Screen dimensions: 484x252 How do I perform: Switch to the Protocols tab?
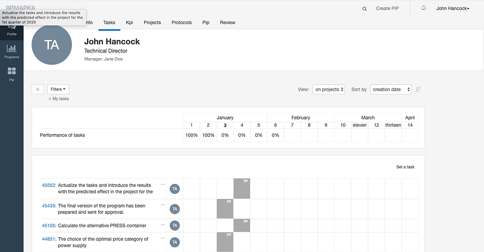[181, 22]
